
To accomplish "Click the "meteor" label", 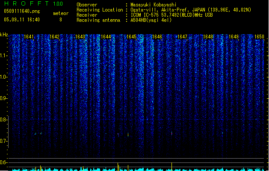I will pos(61,13).
